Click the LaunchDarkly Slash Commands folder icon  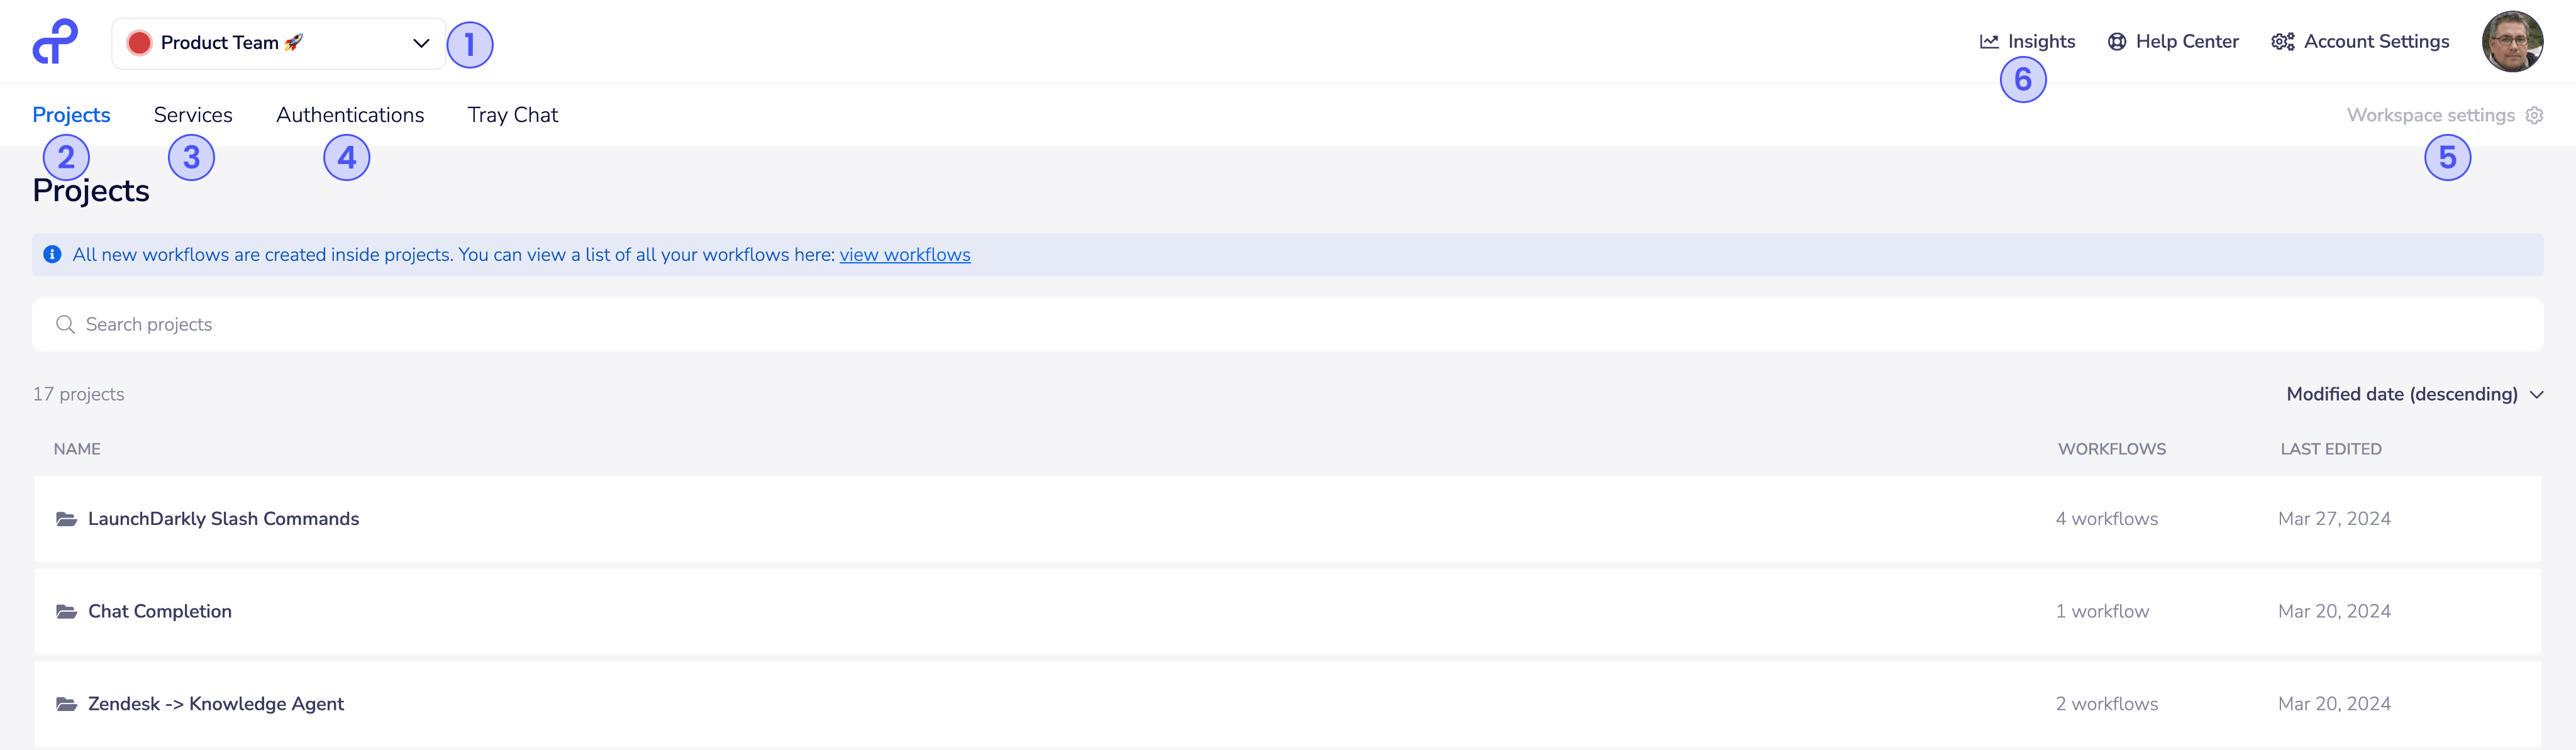[x=66, y=519]
